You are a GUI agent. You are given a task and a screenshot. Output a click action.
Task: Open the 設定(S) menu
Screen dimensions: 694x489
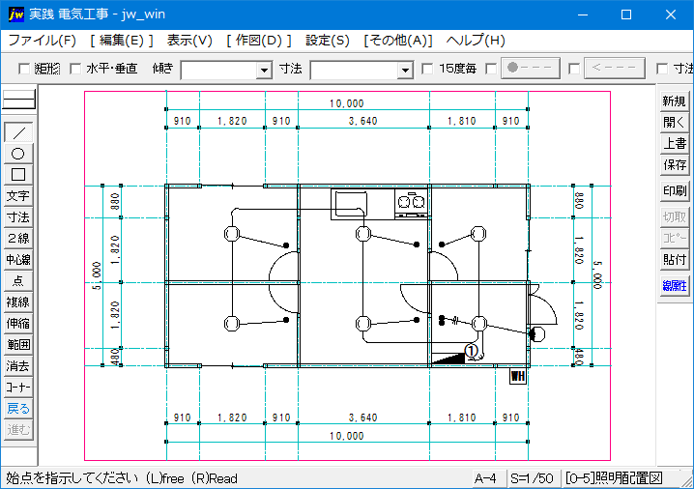pos(328,41)
